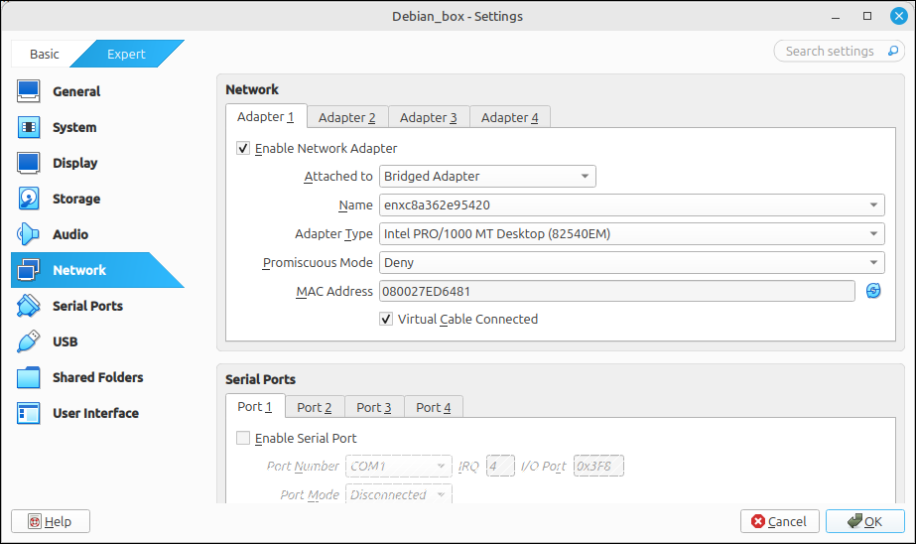Click the Help button
Image resolution: width=916 pixels, height=544 pixels.
[x=51, y=521]
